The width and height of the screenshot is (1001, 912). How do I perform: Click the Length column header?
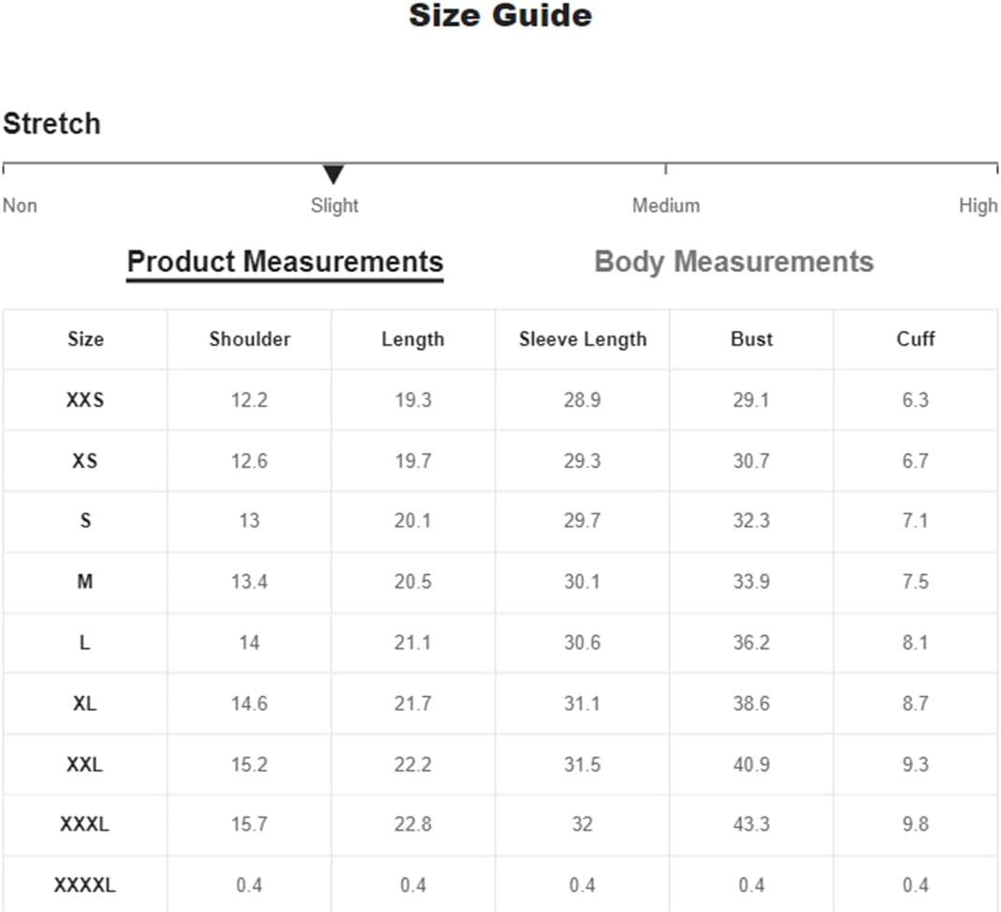pyautogui.click(x=413, y=339)
